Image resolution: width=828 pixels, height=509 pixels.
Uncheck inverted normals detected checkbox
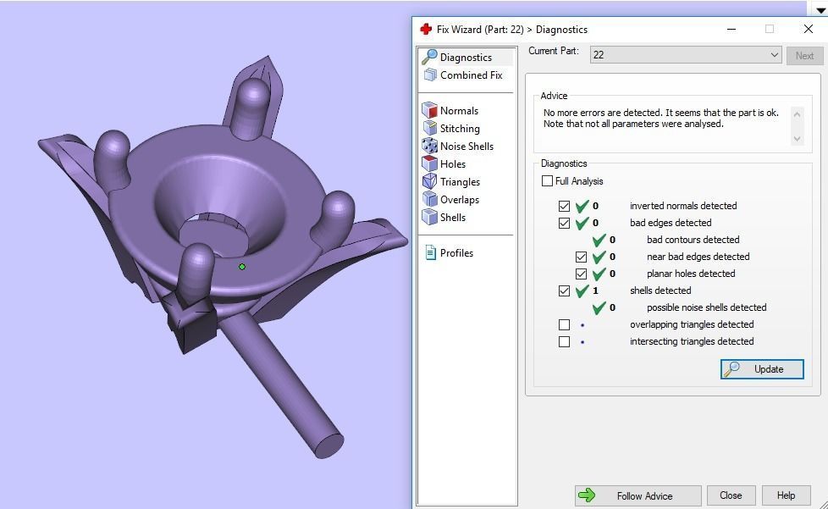coord(564,206)
